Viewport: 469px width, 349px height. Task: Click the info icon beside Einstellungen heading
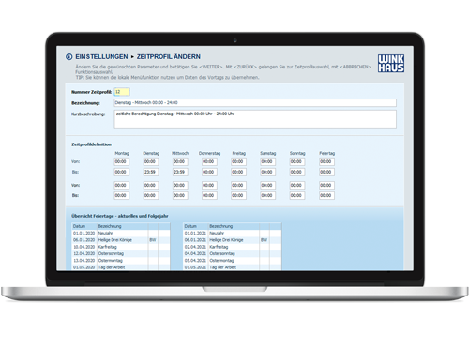click(68, 57)
